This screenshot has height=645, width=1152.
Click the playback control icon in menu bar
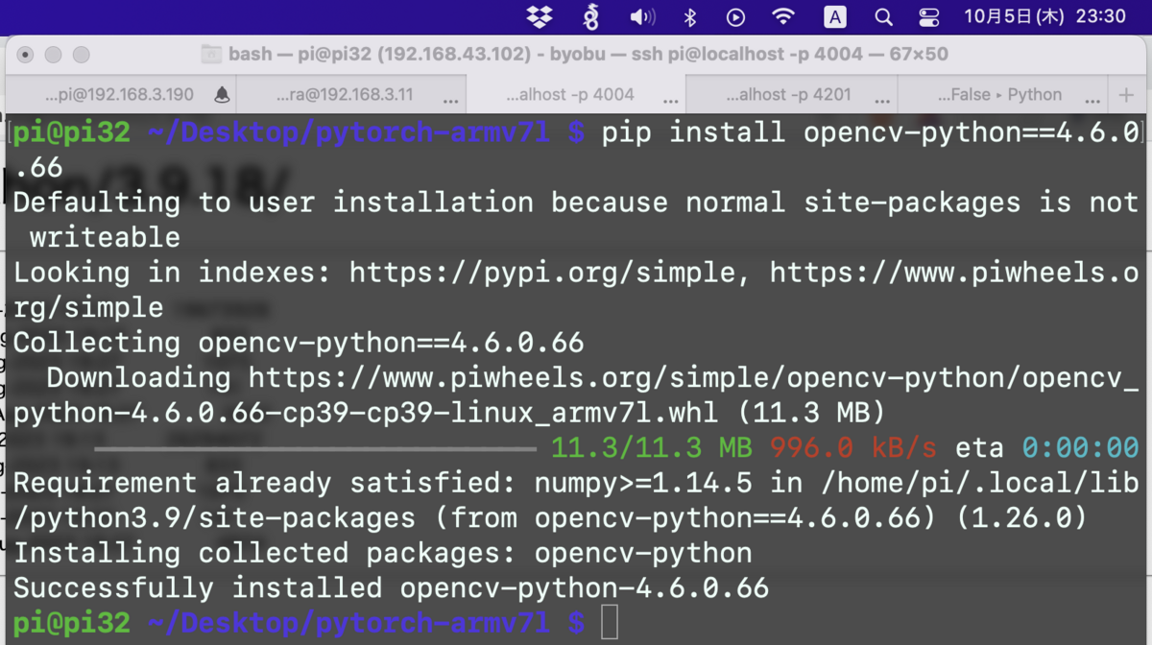point(734,16)
